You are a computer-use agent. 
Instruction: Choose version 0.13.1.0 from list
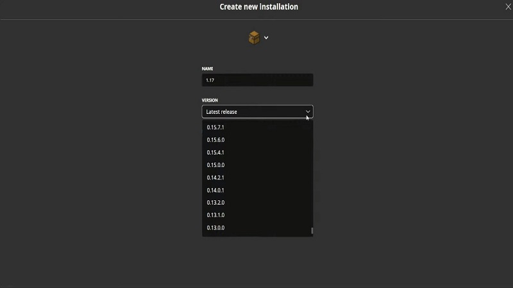pyautogui.click(x=258, y=215)
